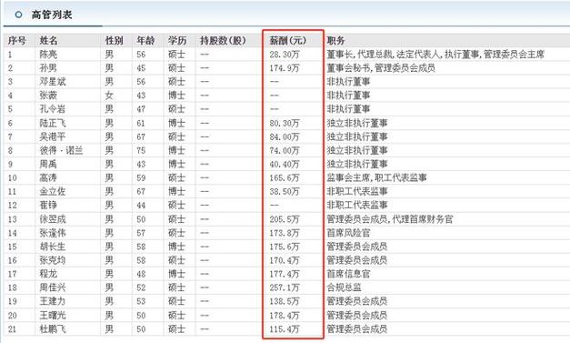This screenshot has height=343, width=570.
Task: Select the name 吴港平
Action: (53, 136)
